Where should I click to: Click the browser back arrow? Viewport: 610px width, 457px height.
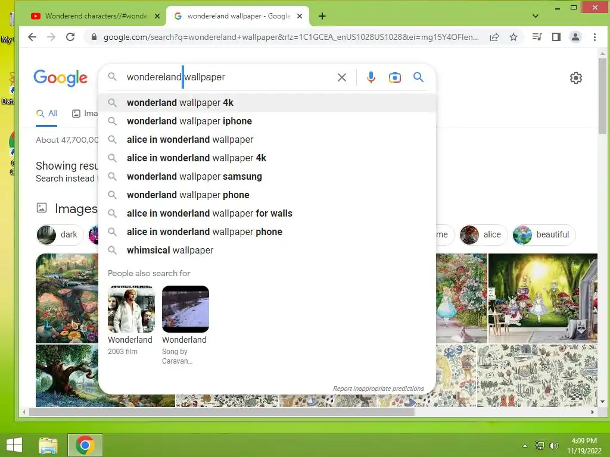click(x=32, y=37)
